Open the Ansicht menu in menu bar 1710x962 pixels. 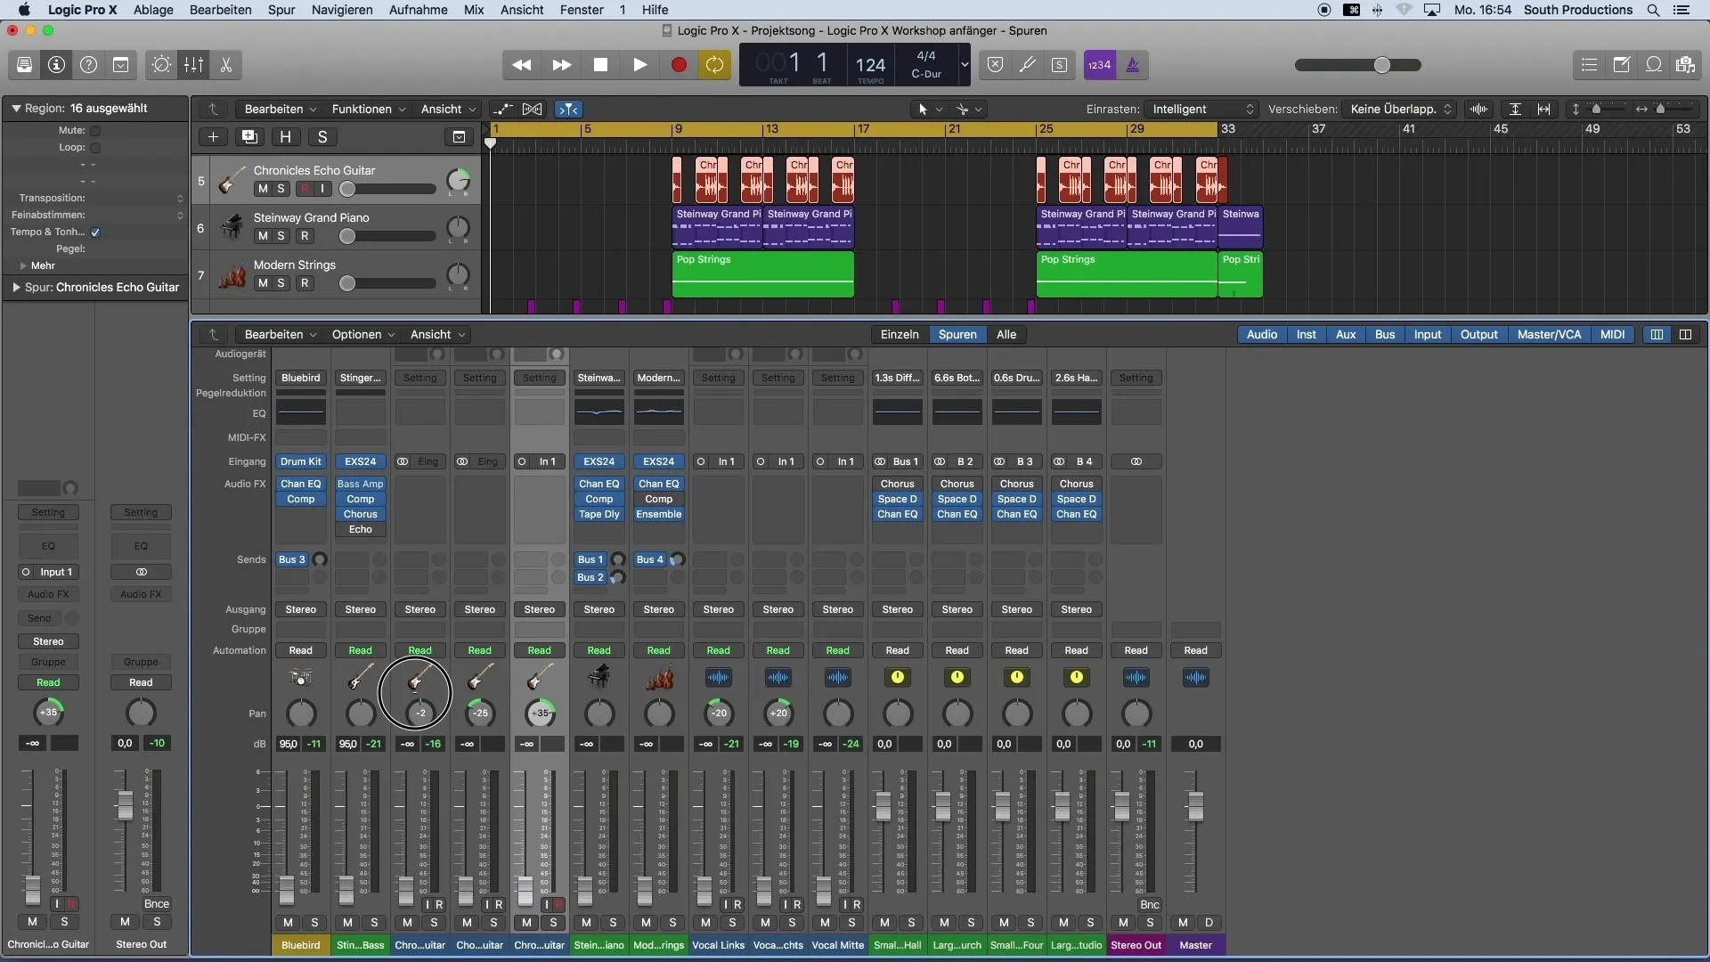[523, 8]
